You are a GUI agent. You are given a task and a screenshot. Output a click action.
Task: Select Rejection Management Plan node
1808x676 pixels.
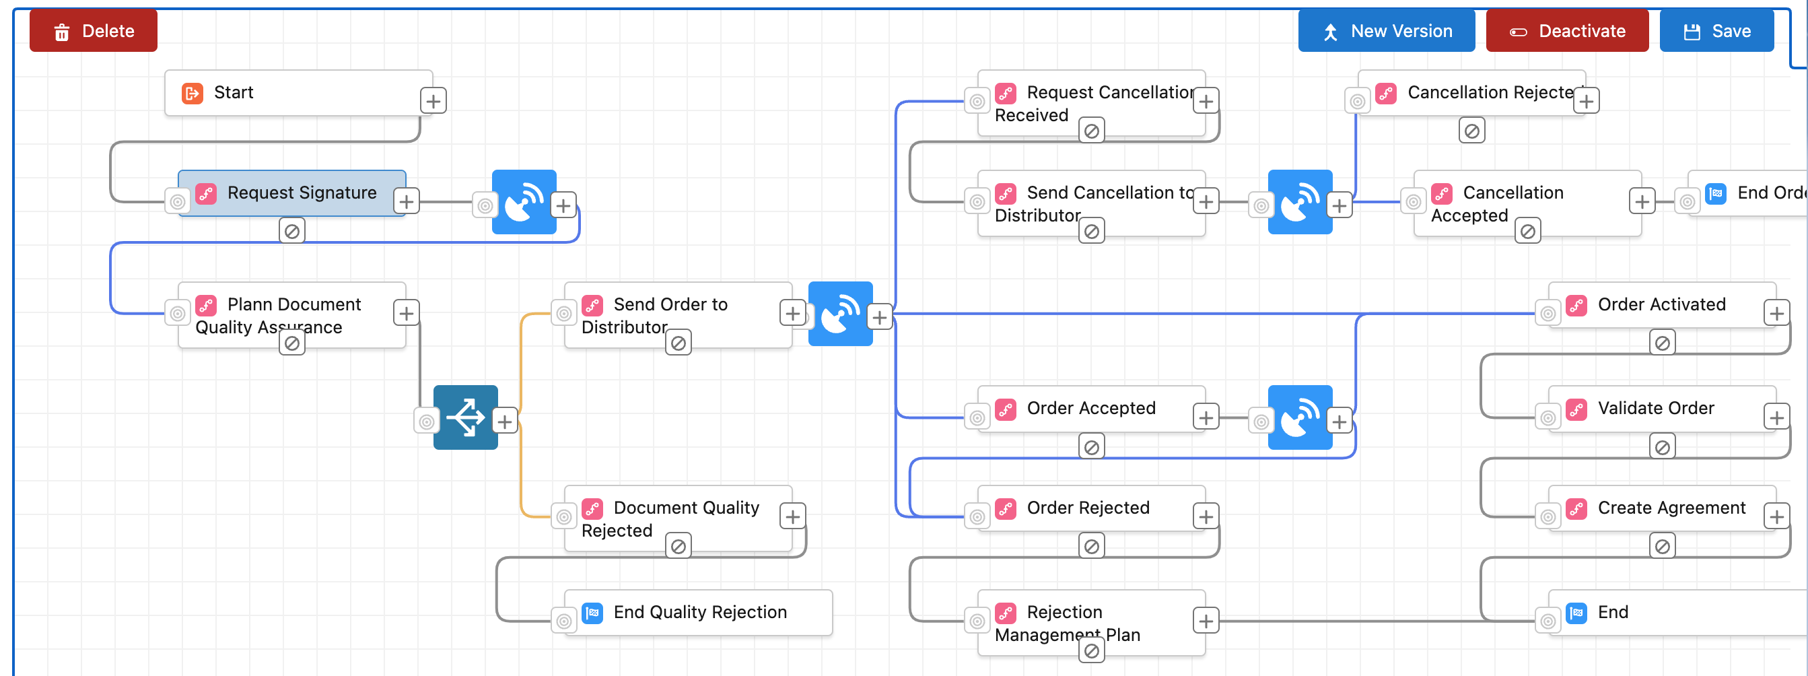pyautogui.click(x=1091, y=623)
